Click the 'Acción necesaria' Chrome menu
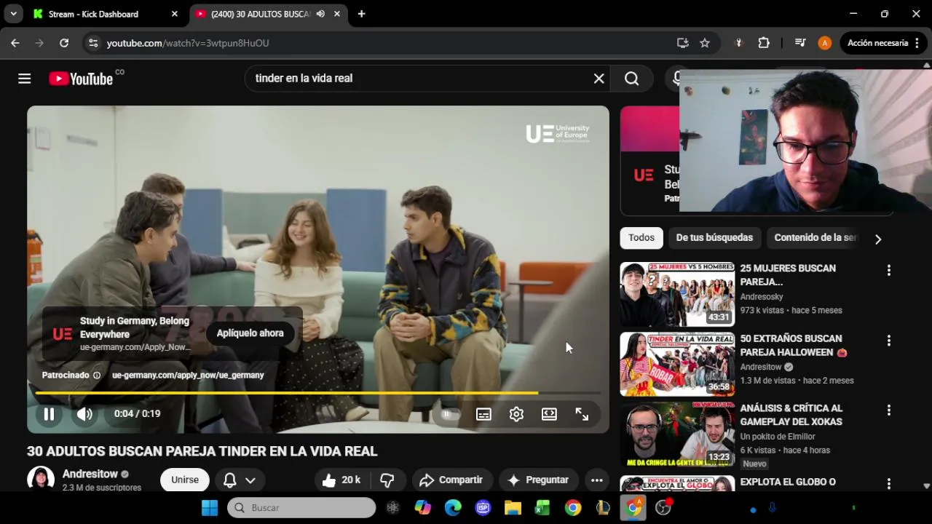This screenshot has width=932, height=524. (x=884, y=43)
